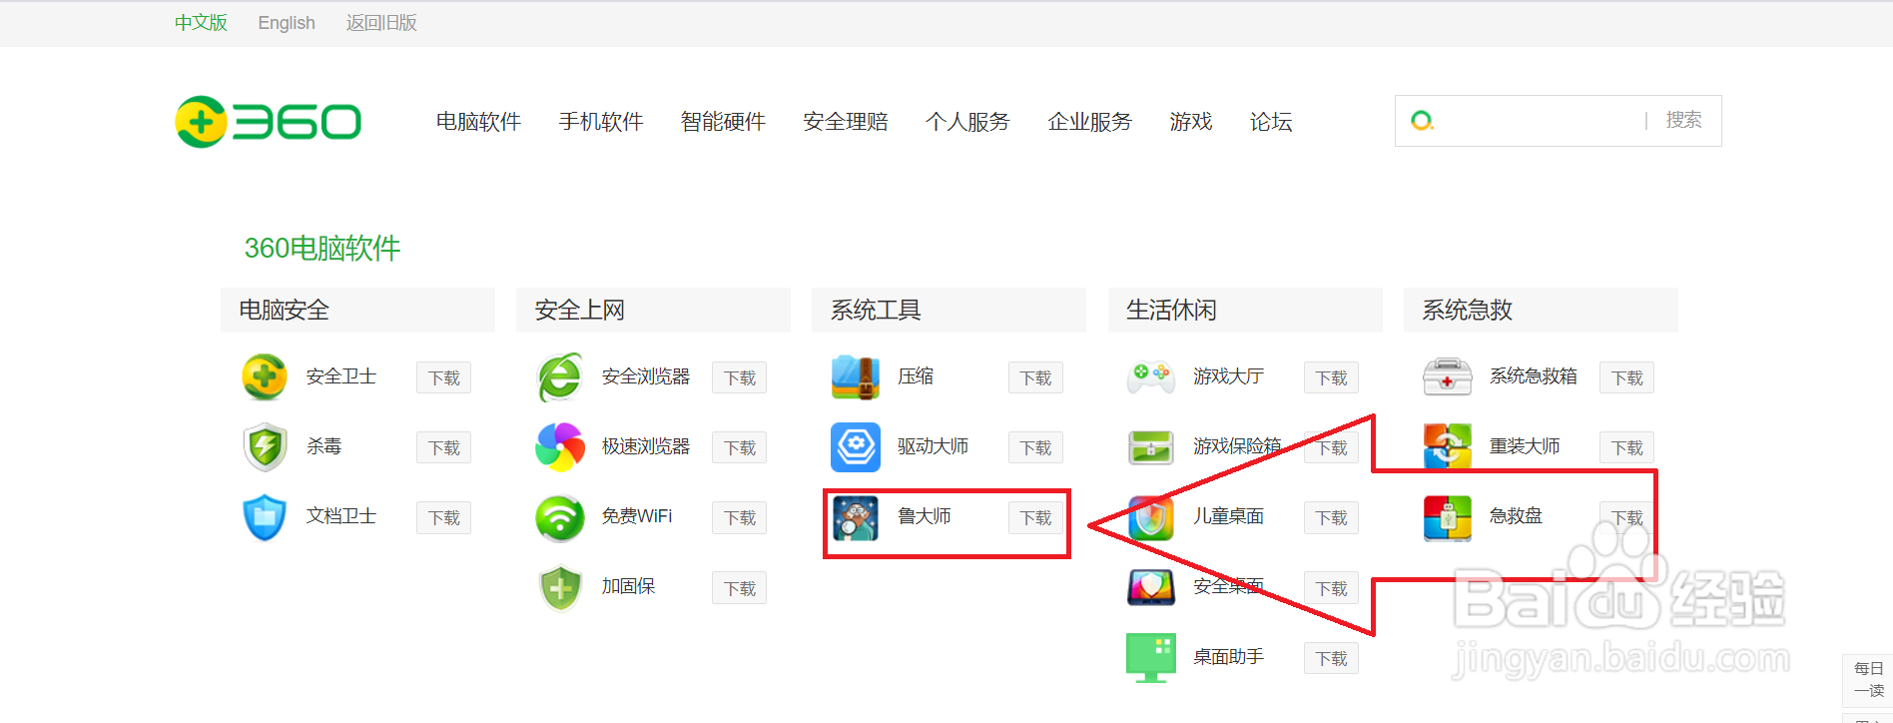Viewport: 1893px width, 723px height.
Task: Click the 加固保 shield icon
Action: click(x=560, y=588)
